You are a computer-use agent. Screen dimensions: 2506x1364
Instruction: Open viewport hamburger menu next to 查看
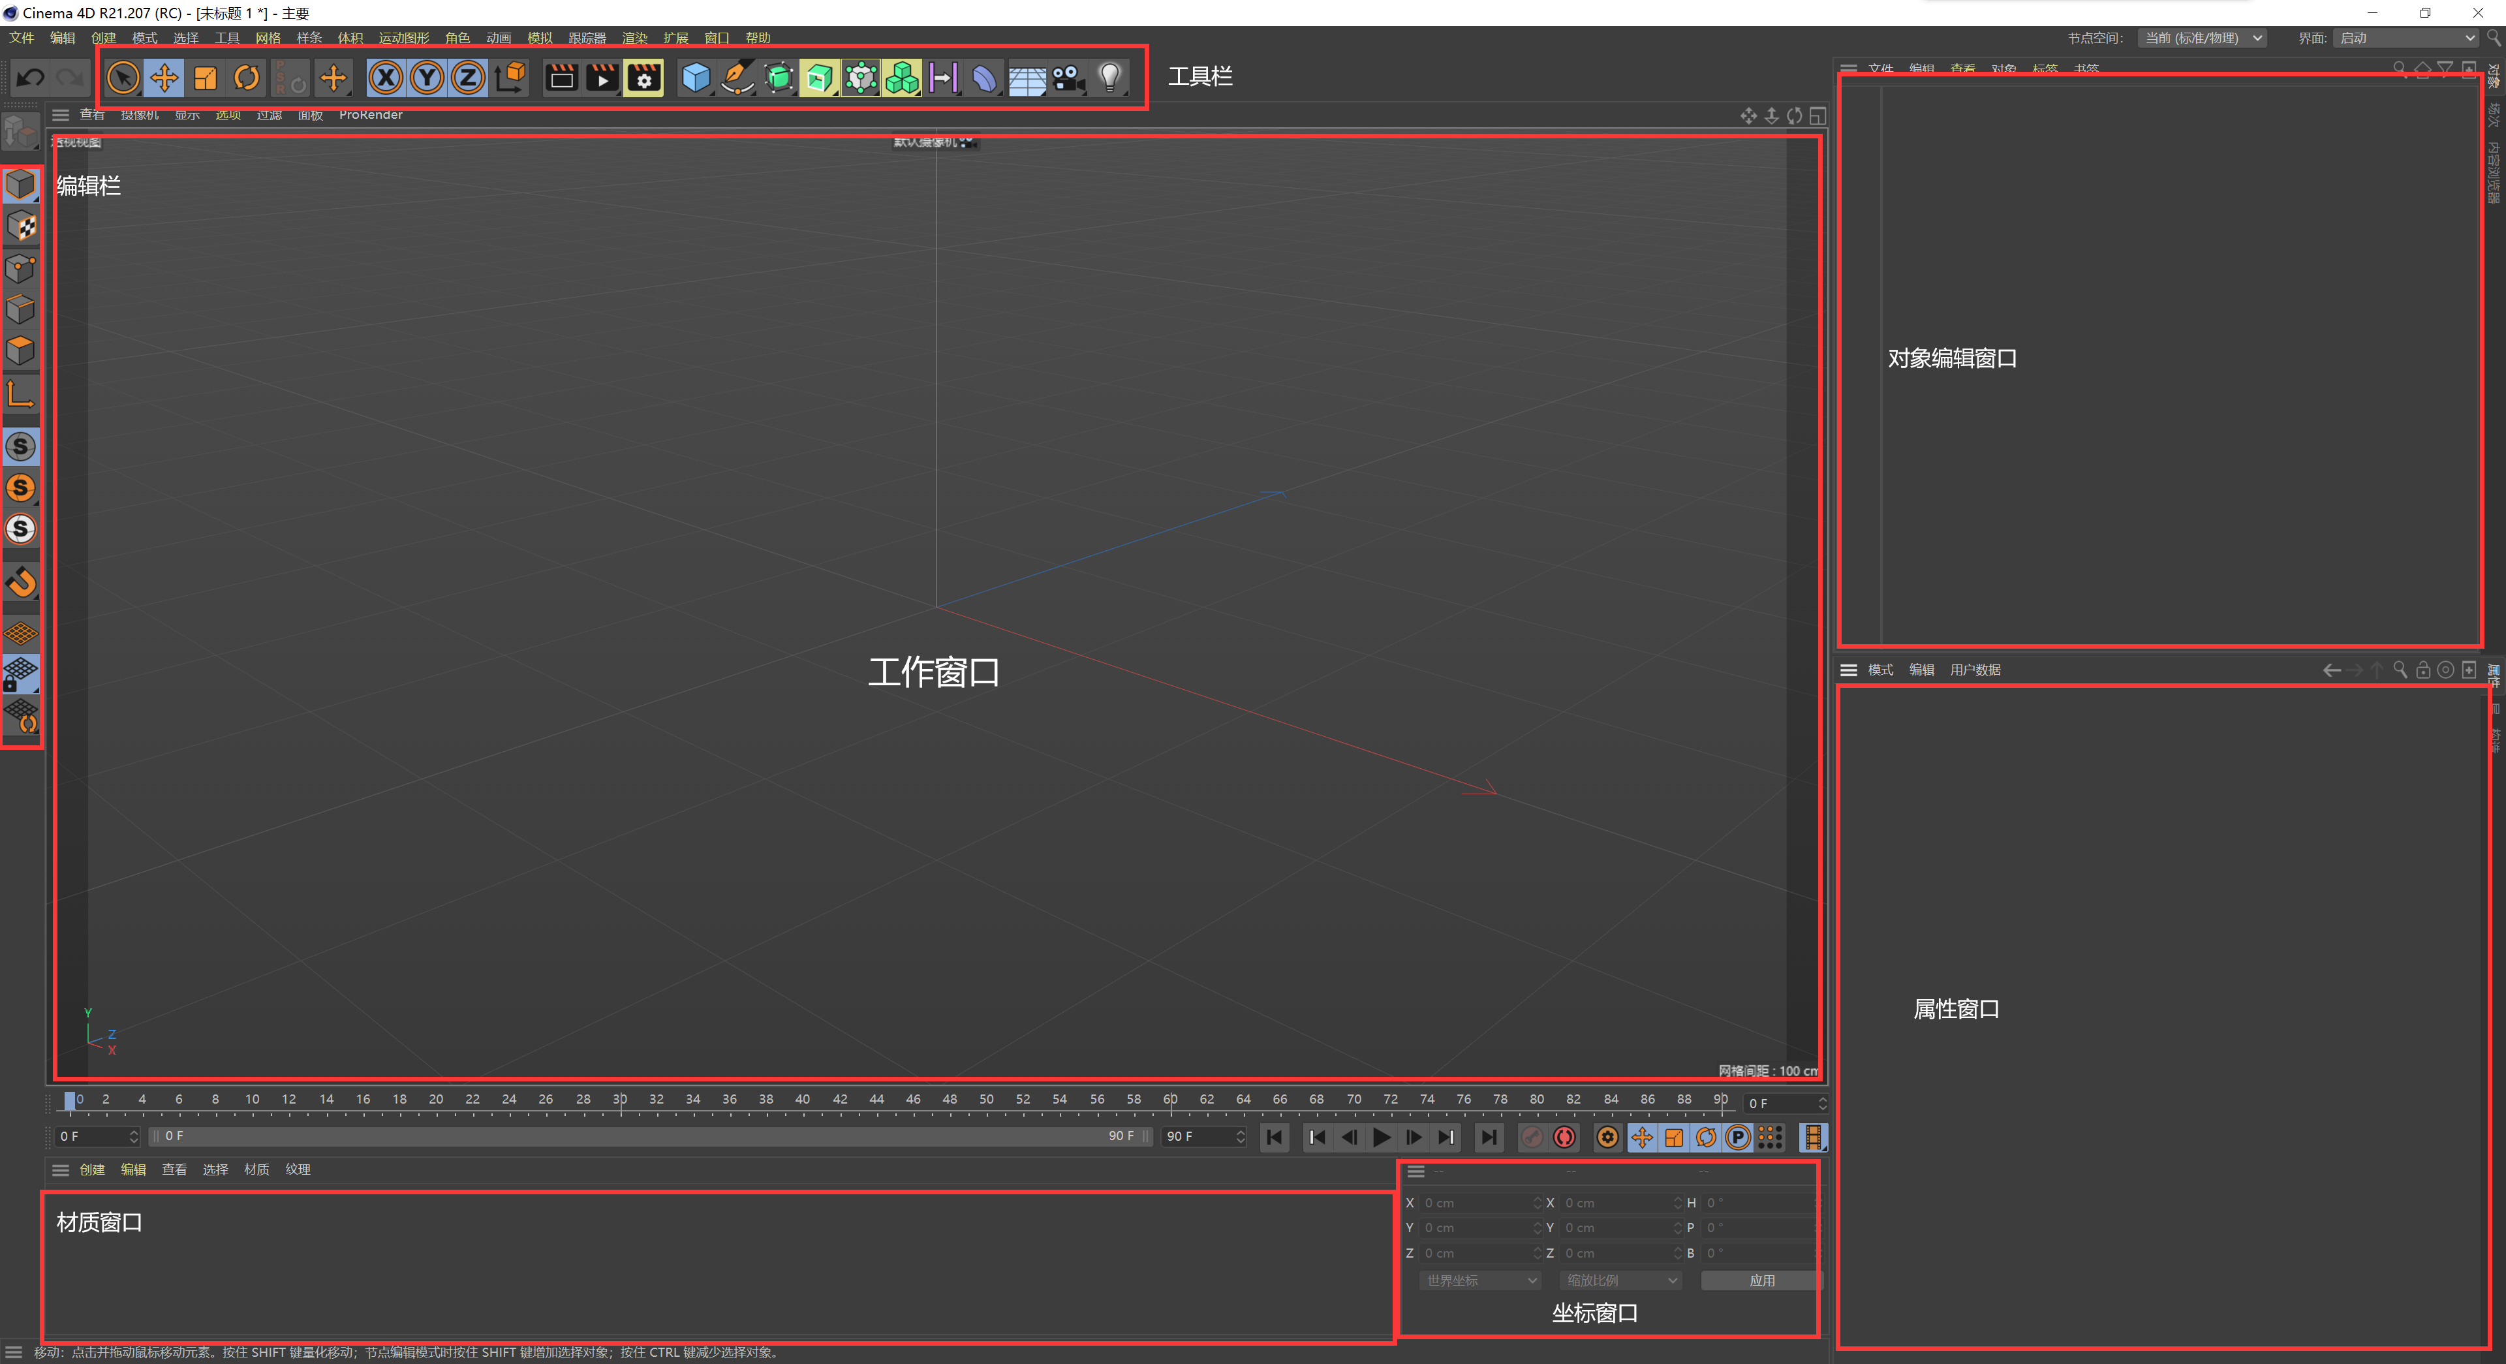60,115
